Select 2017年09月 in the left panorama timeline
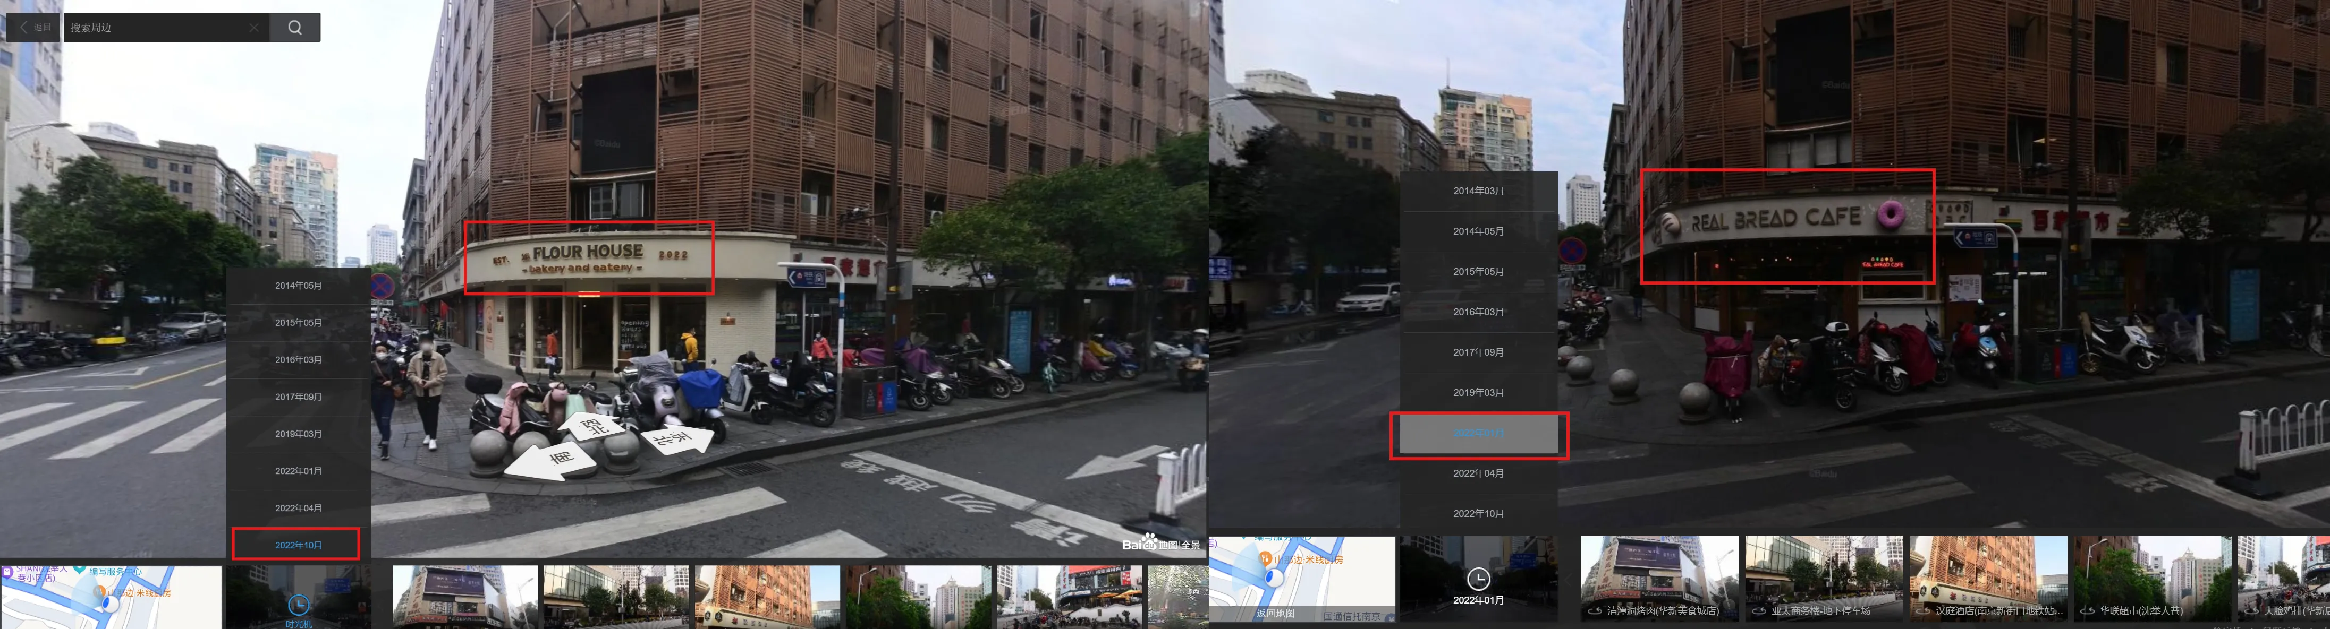 click(x=299, y=397)
